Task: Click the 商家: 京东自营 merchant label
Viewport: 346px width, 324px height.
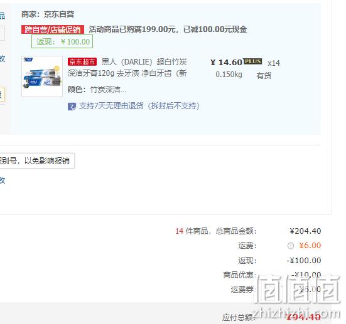Action: [48, 14]
